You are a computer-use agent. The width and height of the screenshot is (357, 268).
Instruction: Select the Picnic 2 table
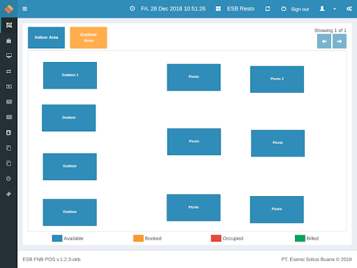pyautogui.click(x=277, y=80)
